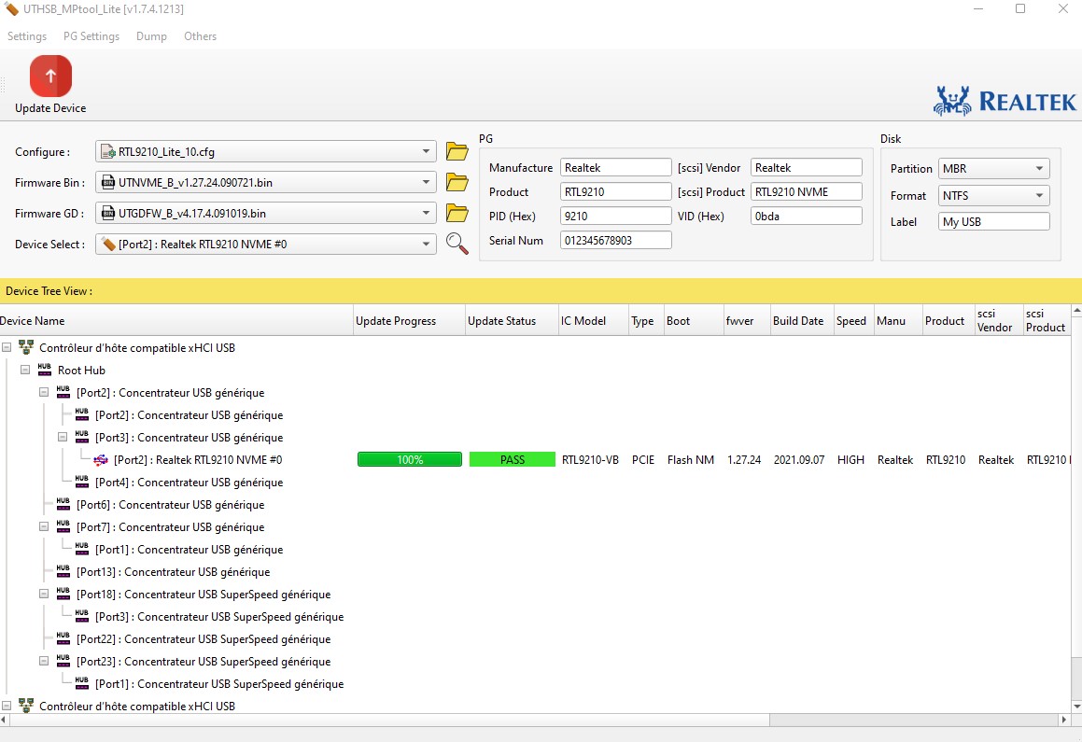Select Port13 Concentrateur USB générique row
The width and height of the screenshot is (1082, 742).
[174, 572]
